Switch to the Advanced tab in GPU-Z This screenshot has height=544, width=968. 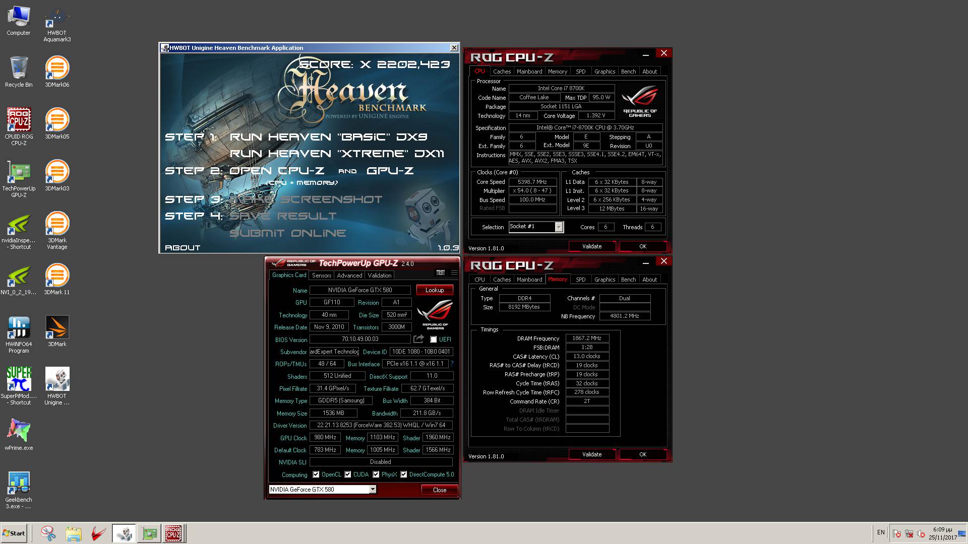point(349,276)
